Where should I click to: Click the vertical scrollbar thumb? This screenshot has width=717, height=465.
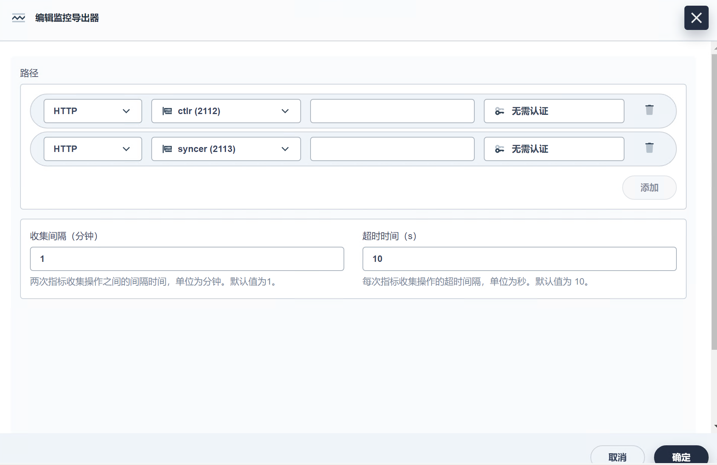click(714, 202)
